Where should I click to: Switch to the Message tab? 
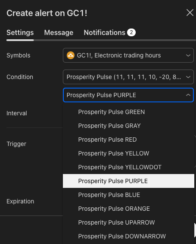[x=59, y=32]
